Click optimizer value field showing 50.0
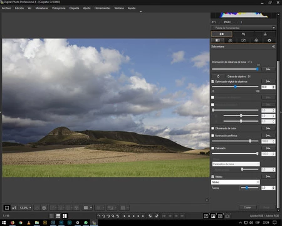This screenshot has width=282, height=226. coord(266,87)
